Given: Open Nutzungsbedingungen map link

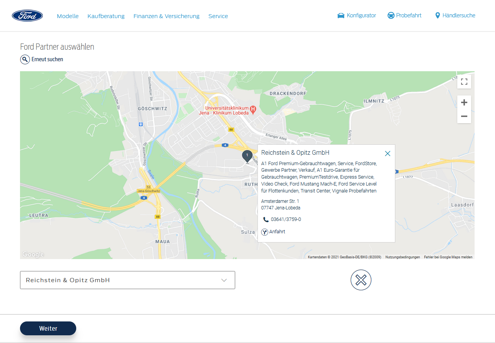Looking at the screenshot, I should 403,257.
